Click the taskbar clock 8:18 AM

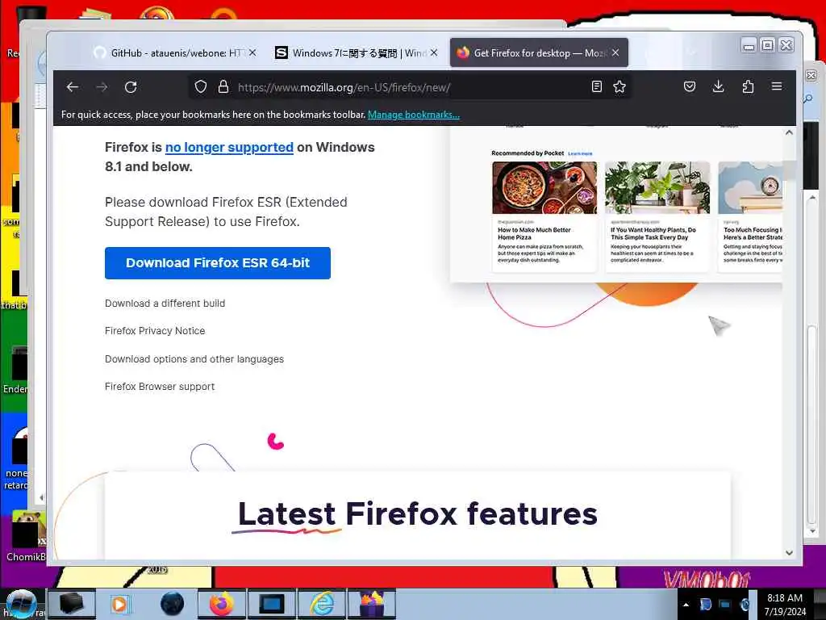(x=785, y=604)
